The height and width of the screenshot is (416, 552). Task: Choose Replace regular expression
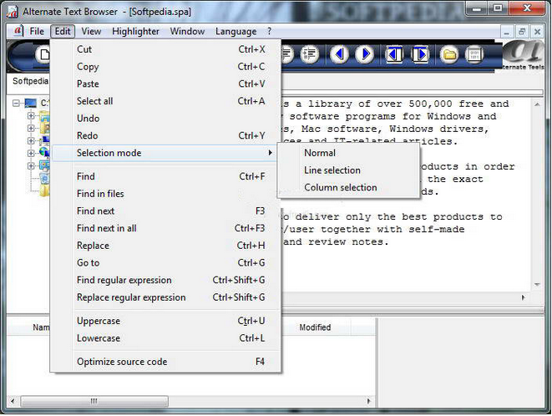(166, 297)
